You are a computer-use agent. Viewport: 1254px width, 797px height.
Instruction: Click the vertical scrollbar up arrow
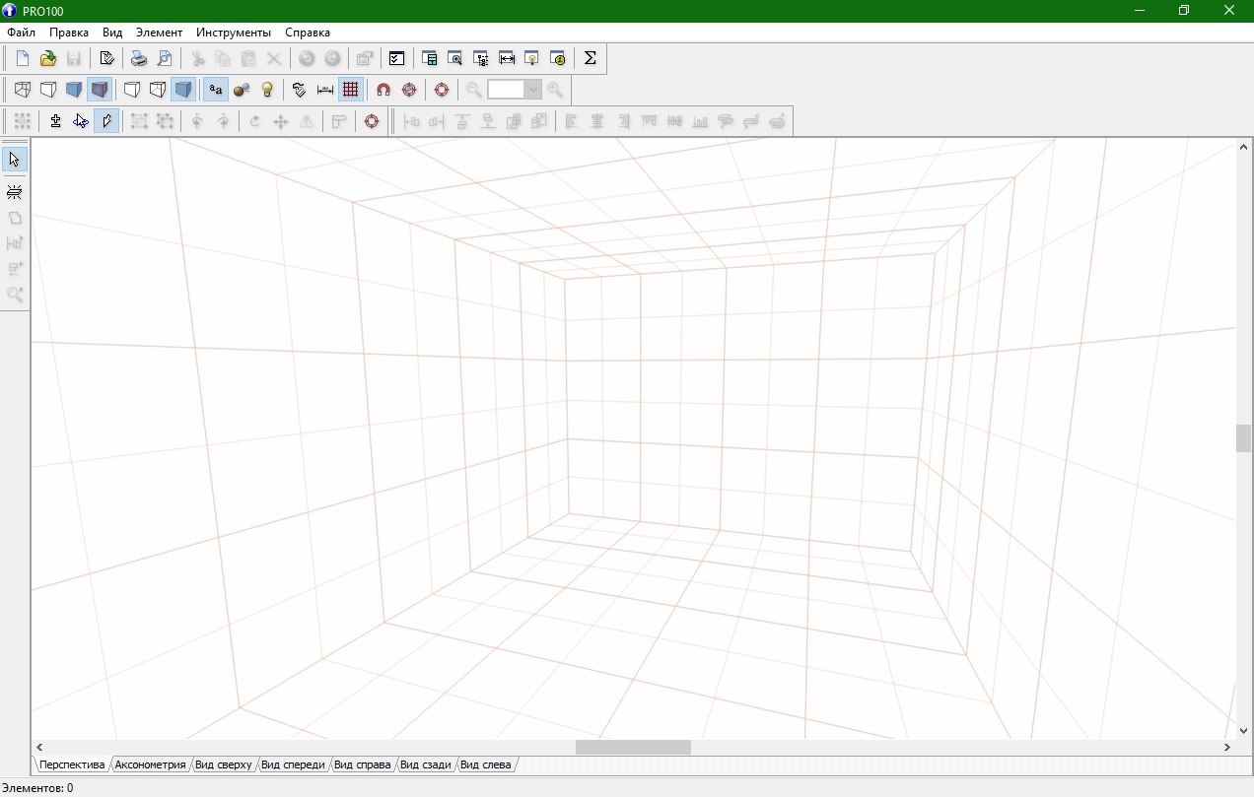(1244, 147)
